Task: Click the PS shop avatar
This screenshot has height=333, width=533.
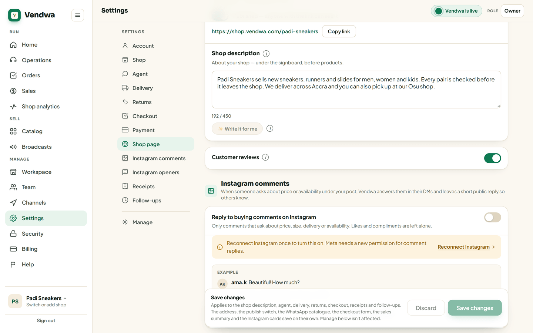Action: pyautogui.click(x=15, y=301)
